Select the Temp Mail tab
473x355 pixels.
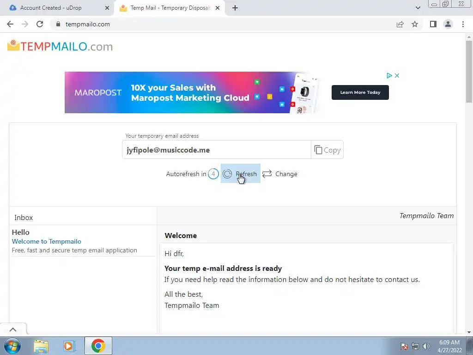tap(170, 8)
